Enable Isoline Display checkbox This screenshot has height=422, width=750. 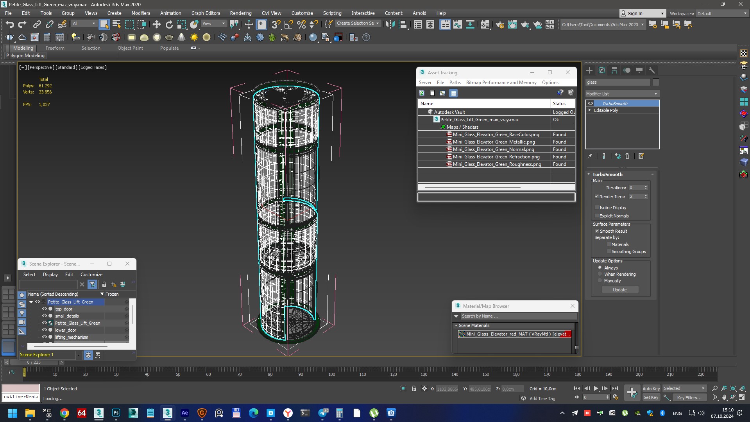(597, 208)
